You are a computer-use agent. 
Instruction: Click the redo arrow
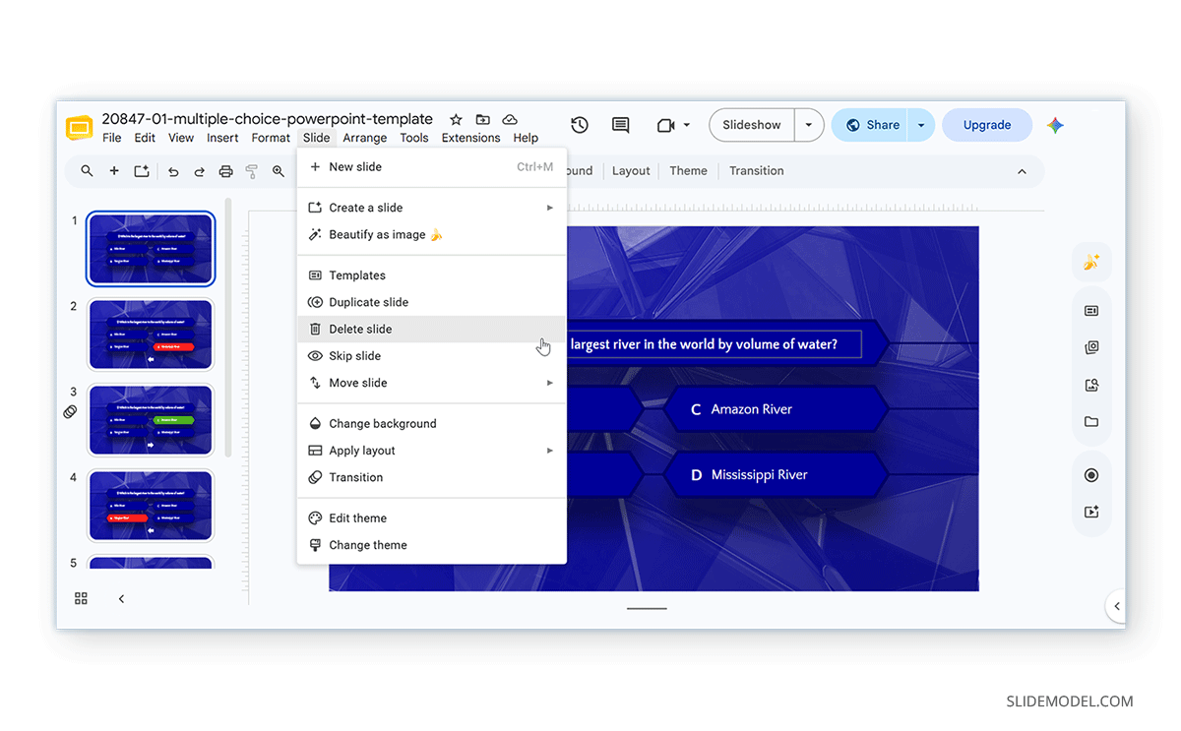coord(199,171)
